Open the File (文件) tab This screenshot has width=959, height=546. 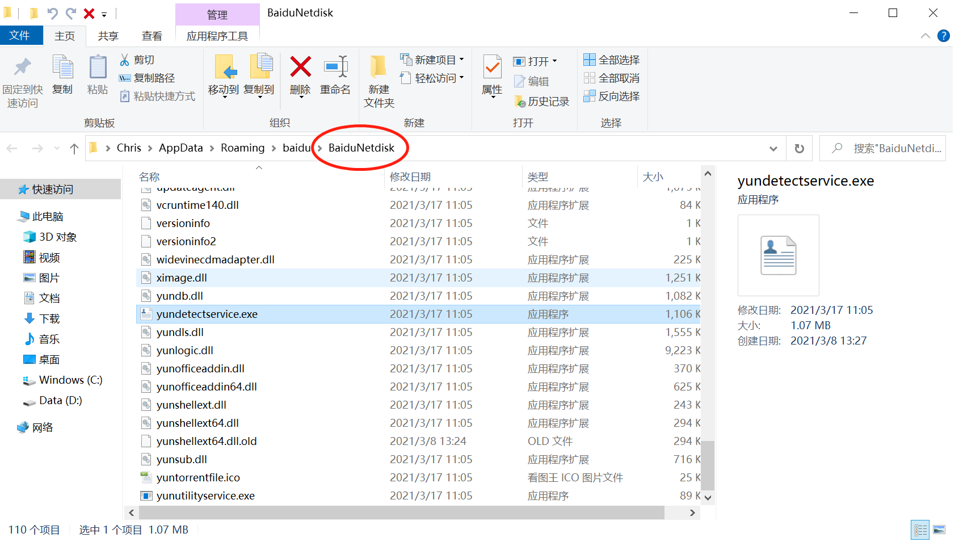(x=22, y=36)
